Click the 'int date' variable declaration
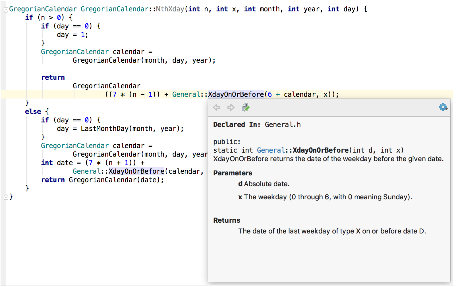 [x=57, y=163]
